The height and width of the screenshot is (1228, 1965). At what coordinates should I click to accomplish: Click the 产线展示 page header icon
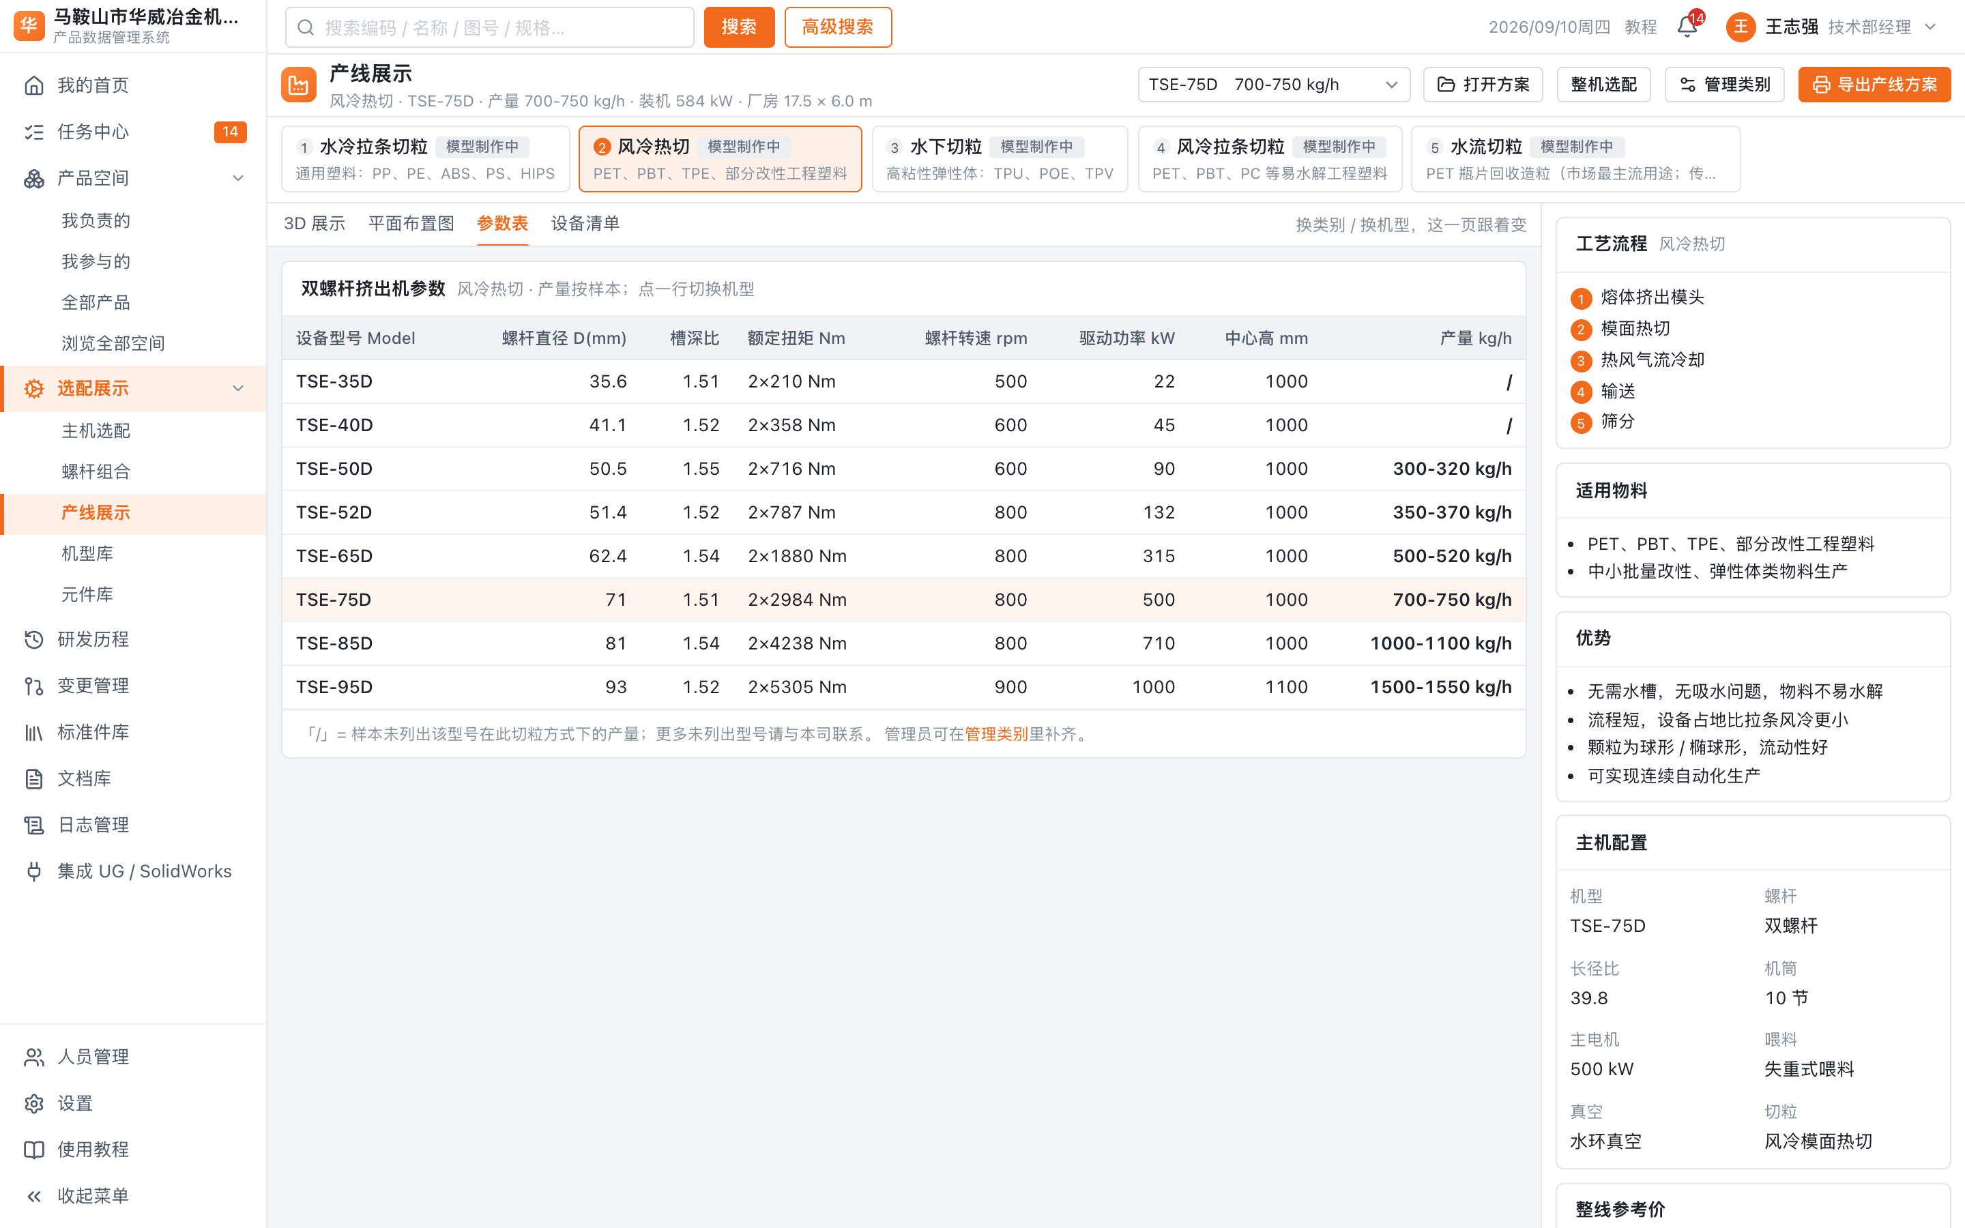pos(299,85)
